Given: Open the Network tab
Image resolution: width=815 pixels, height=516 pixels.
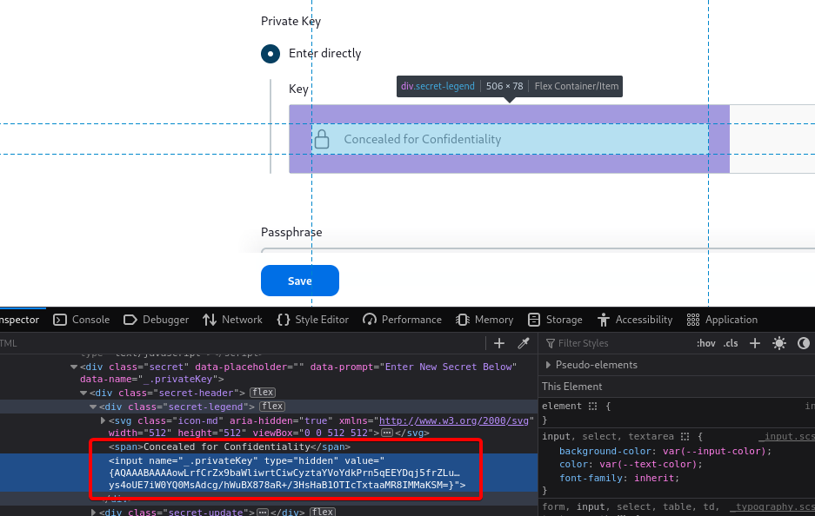Looking at the screenshot, I should (x=232, y=320).
